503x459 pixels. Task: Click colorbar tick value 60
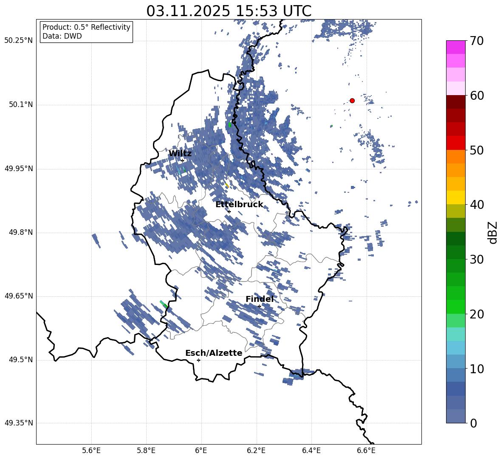477,96
